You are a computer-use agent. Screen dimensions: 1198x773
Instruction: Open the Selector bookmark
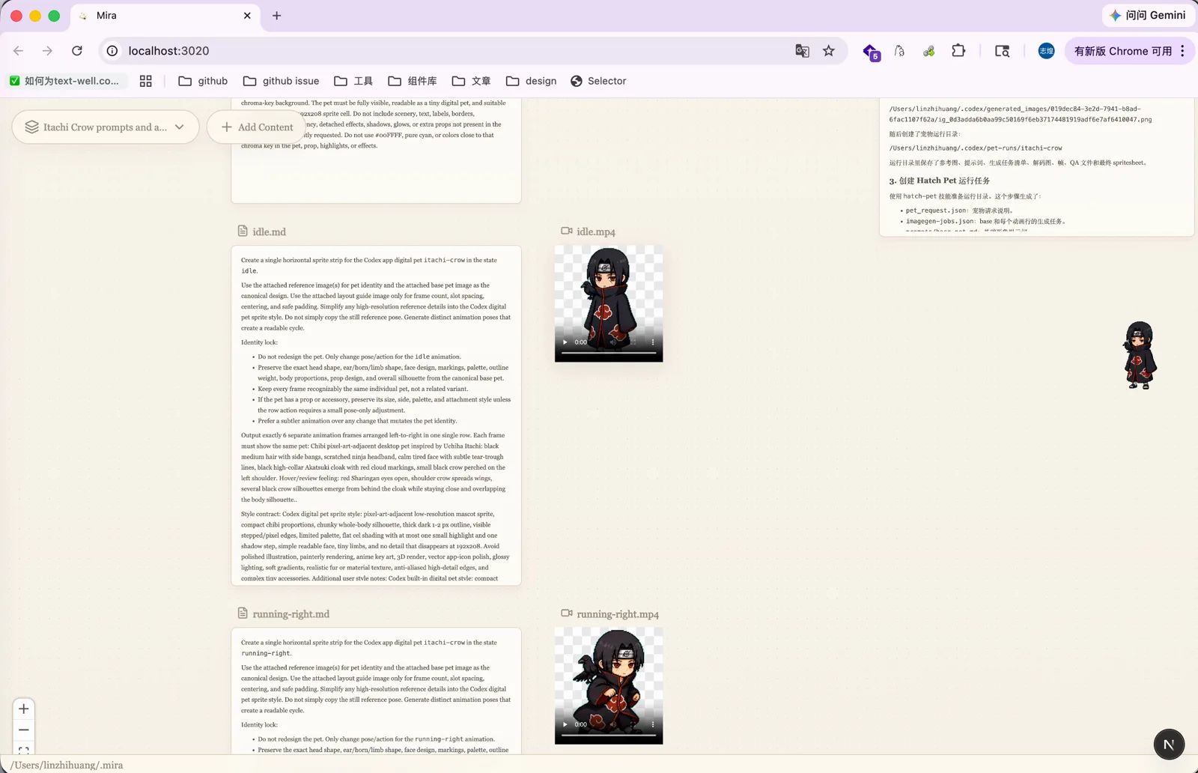(x=598, y=81)
